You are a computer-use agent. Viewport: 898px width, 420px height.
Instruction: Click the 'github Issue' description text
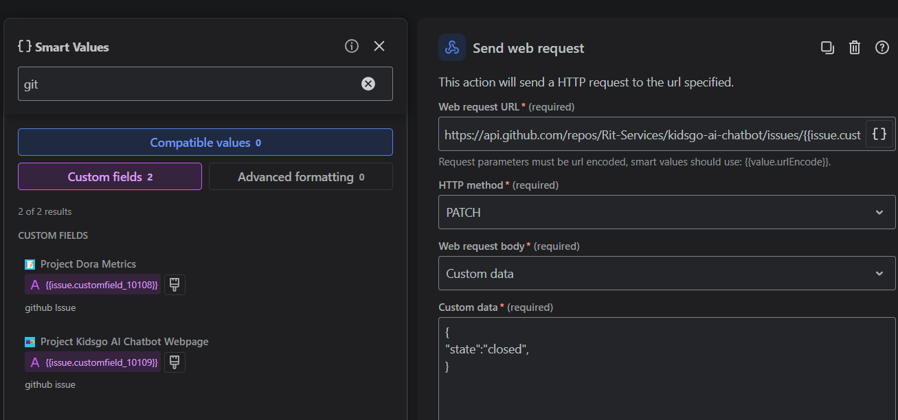coord(50,308)
